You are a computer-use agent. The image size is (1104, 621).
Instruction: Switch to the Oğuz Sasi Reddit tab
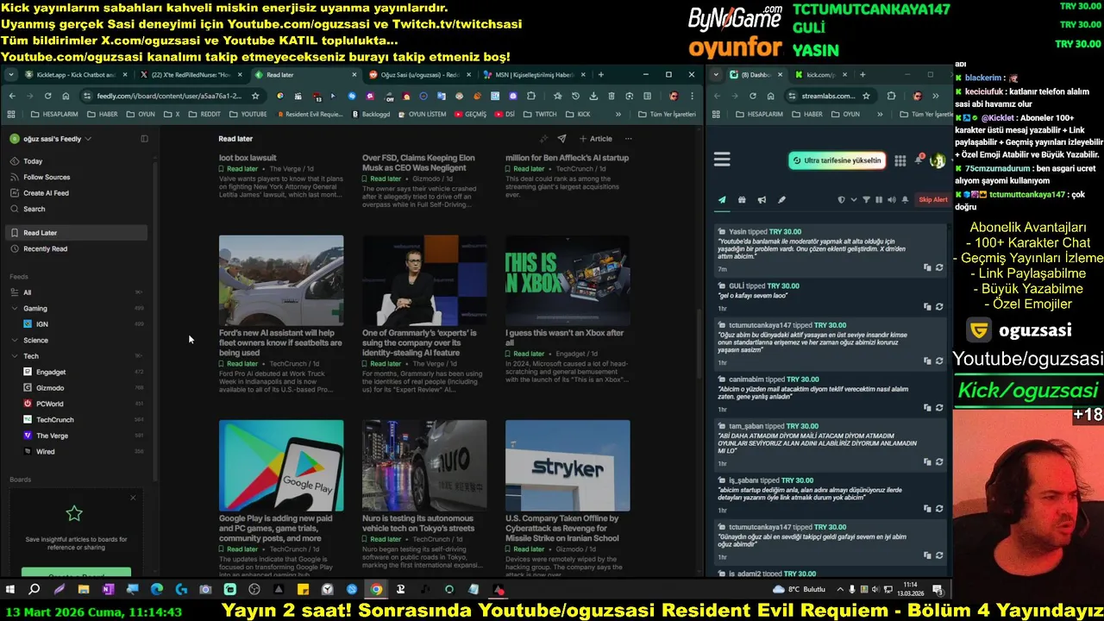[417, 75]
